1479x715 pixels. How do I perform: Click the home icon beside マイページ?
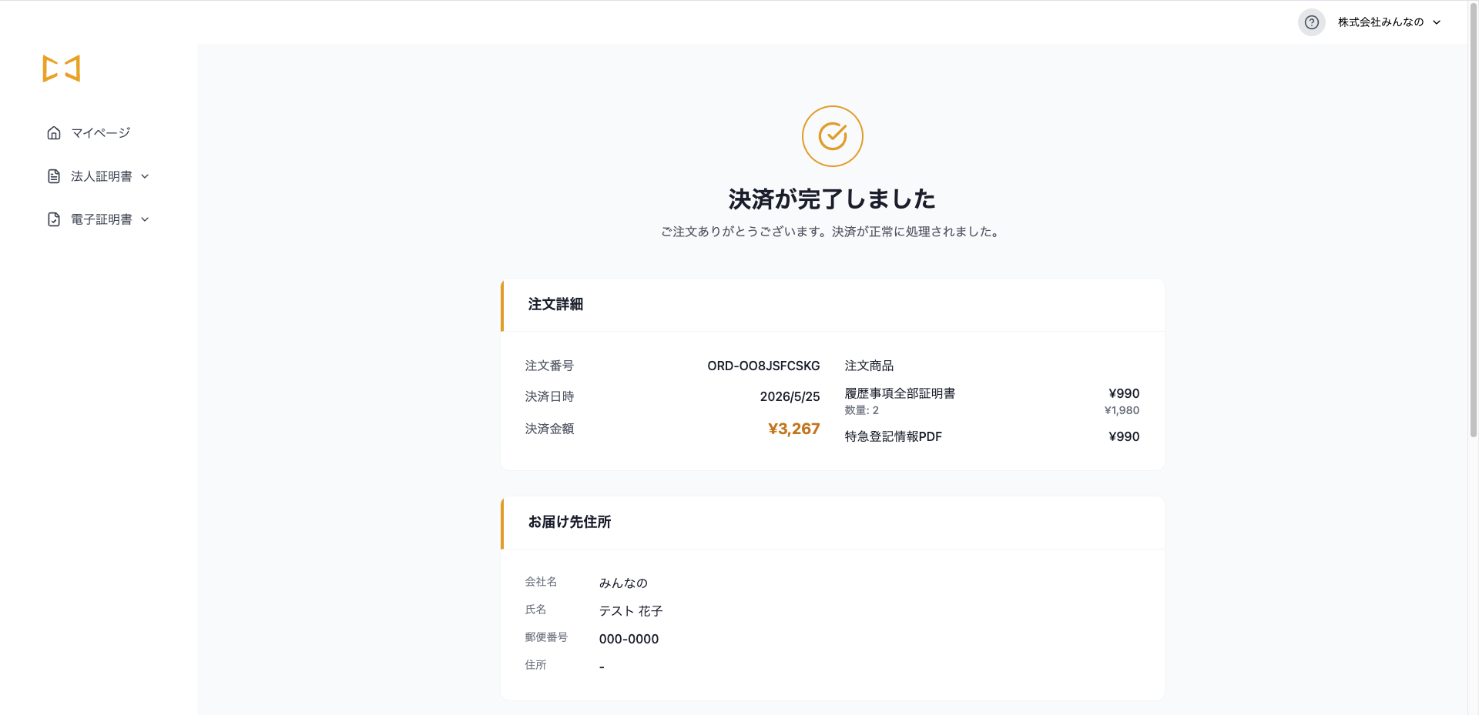(54, 133)
